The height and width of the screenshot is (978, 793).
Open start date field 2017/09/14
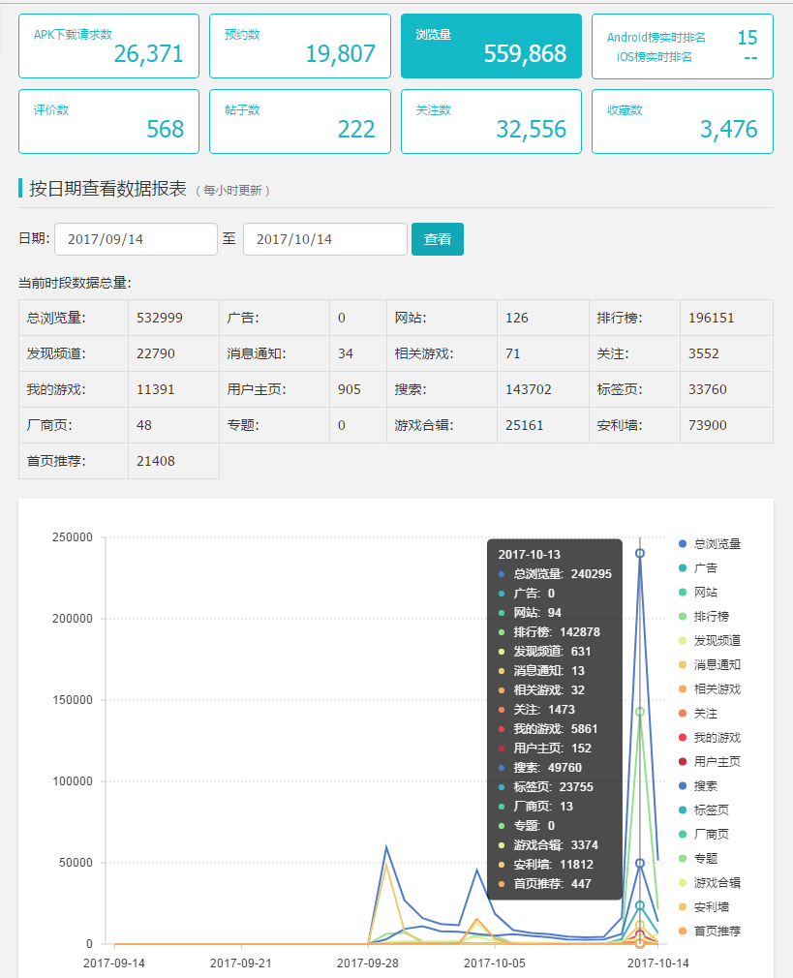136,239
